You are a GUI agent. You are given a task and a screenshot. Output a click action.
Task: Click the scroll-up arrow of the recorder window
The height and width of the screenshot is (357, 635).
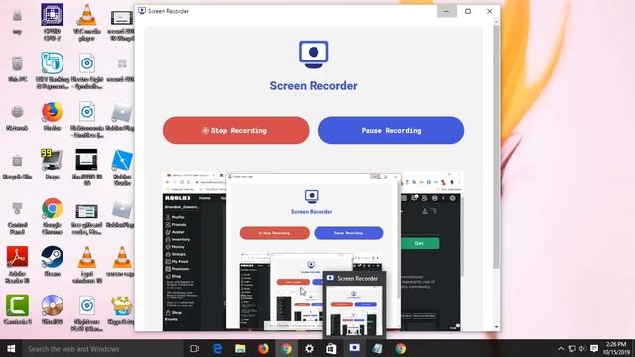pos(496,21)
